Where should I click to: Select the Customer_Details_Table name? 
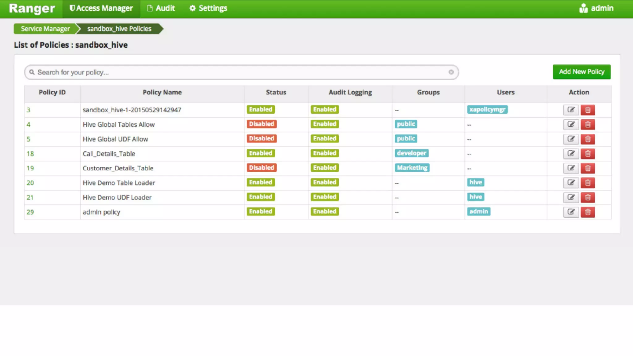118,168
